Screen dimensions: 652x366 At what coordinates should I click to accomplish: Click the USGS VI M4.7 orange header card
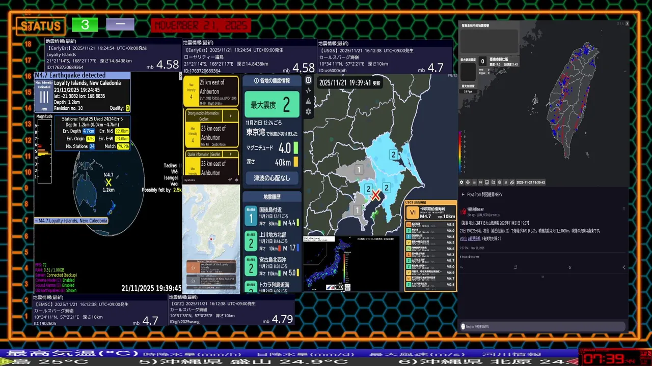[x=430, y=213]
